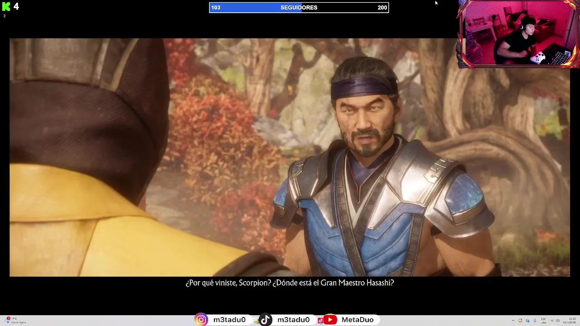Click the game cutscene video area
Screen dimensions: 580x326
coord(290,157)
